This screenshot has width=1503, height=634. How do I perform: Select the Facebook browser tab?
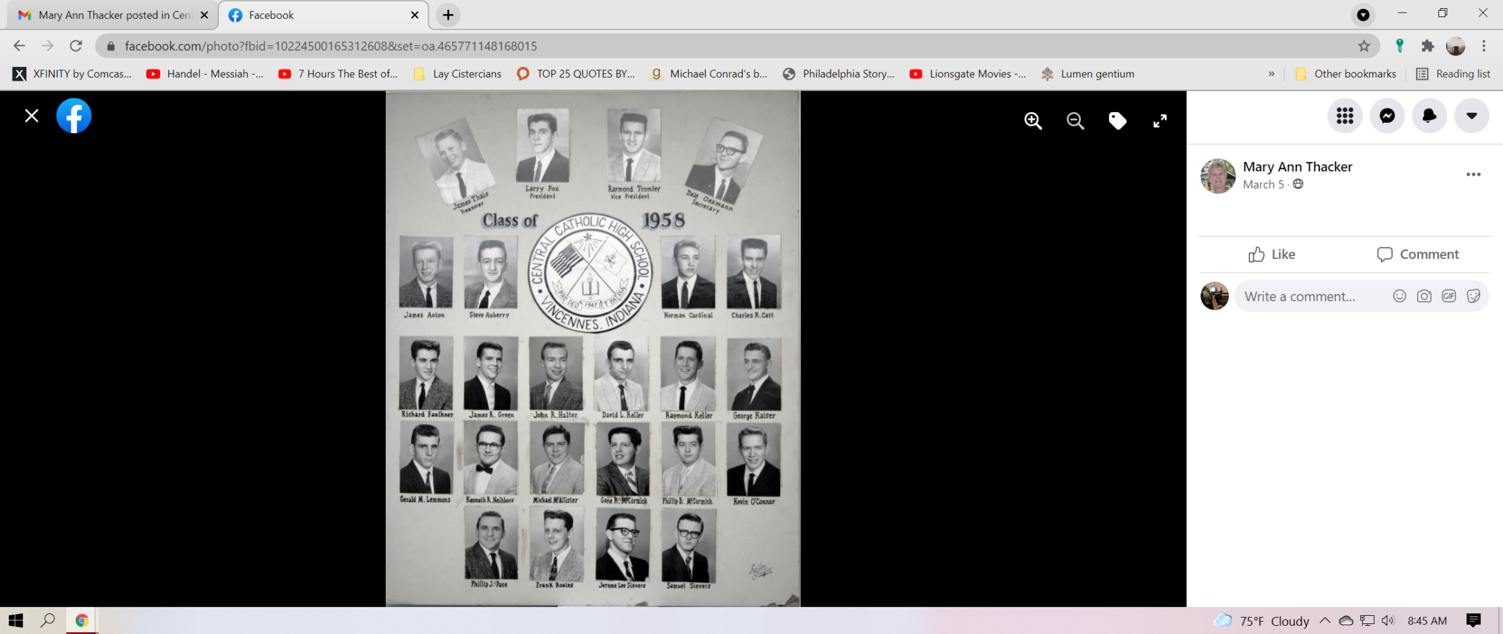319,15
